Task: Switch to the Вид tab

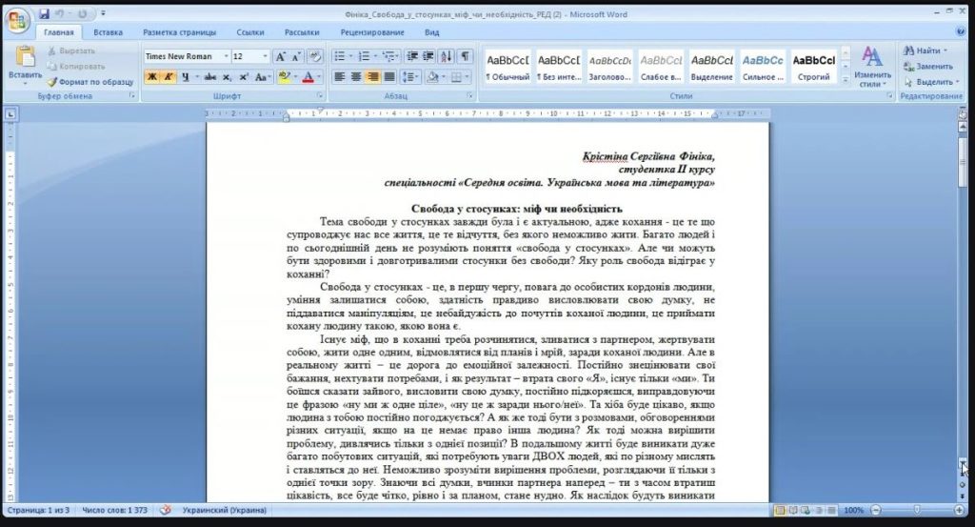Action: click(x=431, y=32)
